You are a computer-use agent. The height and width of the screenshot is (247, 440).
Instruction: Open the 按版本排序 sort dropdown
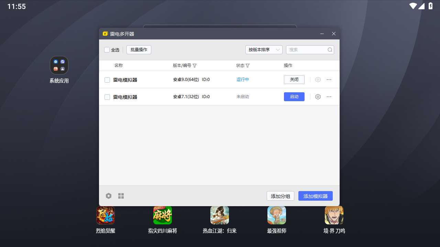(264, 50)
